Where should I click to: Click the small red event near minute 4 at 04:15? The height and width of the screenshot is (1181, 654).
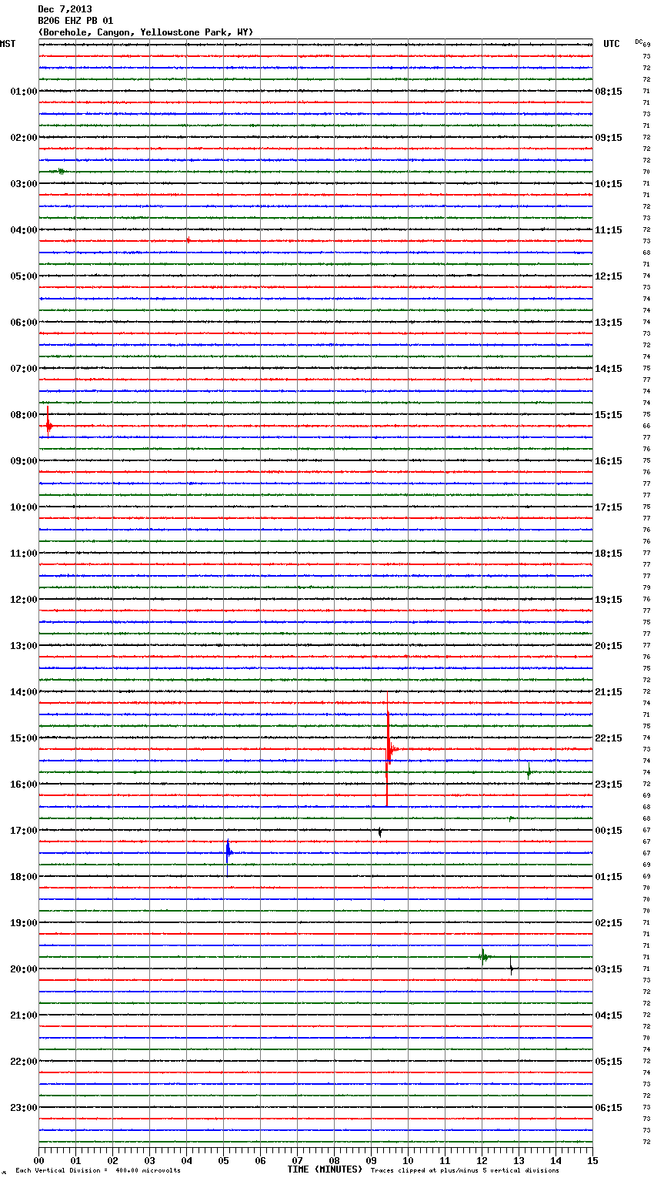188,240
